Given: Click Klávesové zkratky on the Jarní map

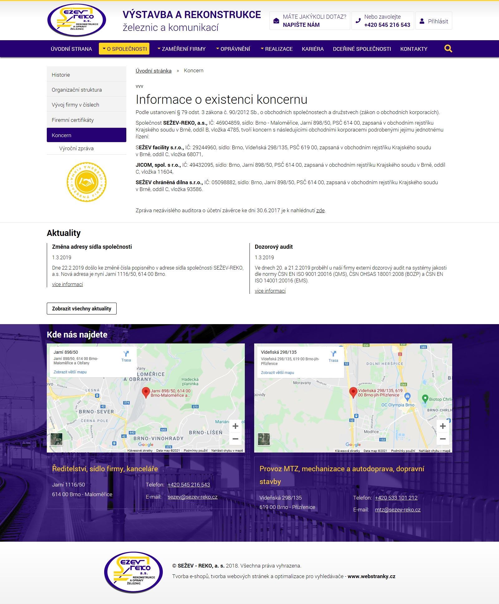Looking at the screenshot, I should [x=140, y=450].
